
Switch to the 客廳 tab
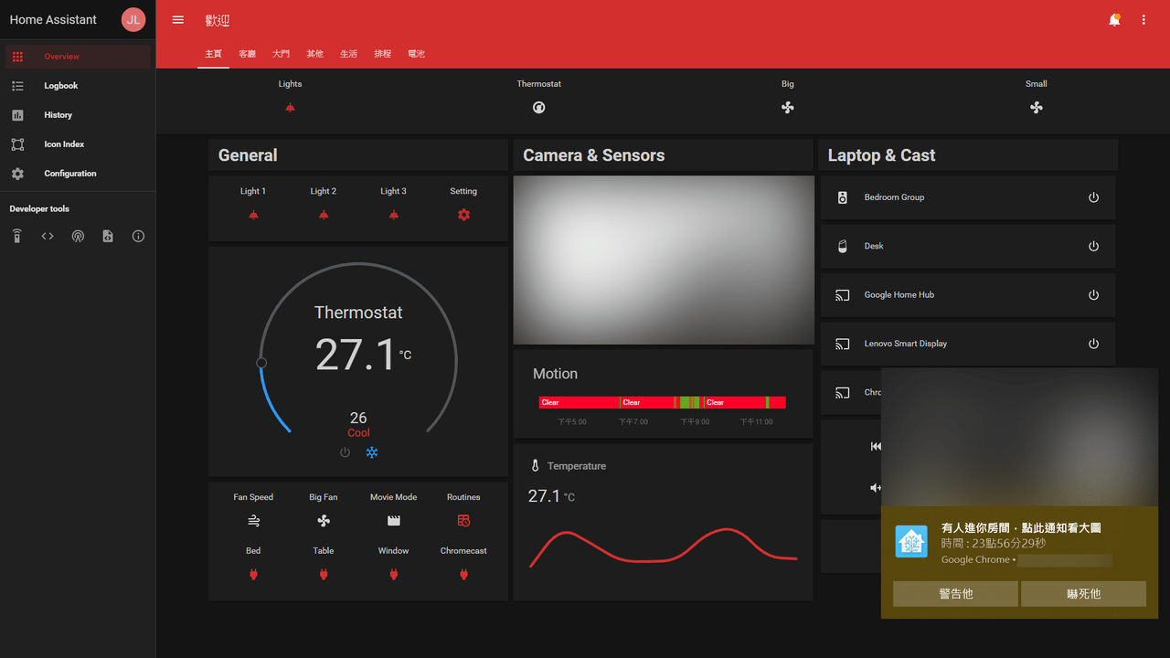pyautogui.click(x=248, y=54)
